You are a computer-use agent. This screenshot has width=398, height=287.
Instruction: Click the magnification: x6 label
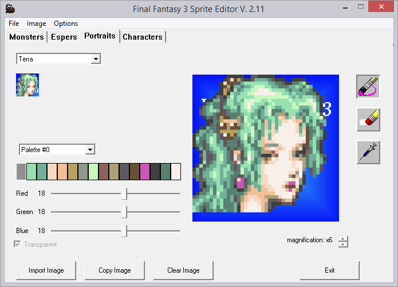coord(309,240)
